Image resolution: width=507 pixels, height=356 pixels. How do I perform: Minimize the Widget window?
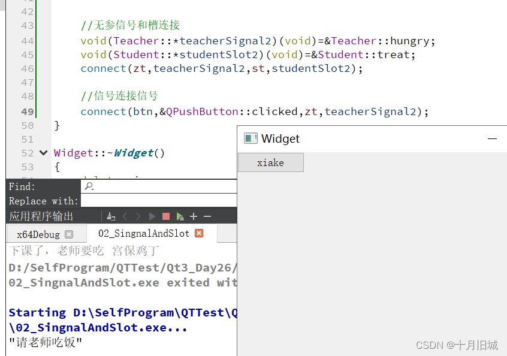pyautogui.click(x=492, y=138)
